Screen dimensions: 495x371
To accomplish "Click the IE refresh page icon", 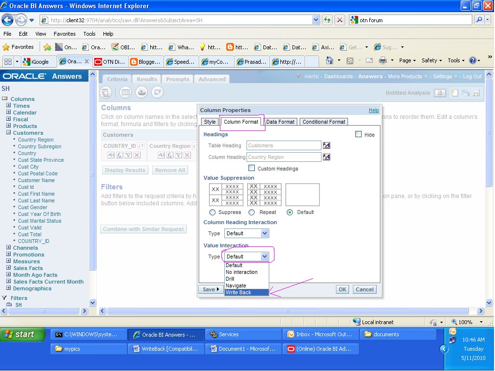I will click(327, 20).
